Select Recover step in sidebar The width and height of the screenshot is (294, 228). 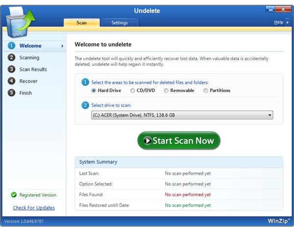point(28,81)
